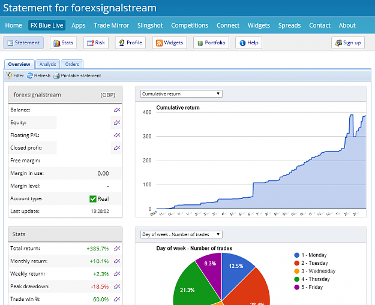Open the chart icon next to Floating P/L
375x305 pixels.
pos(117,135)
